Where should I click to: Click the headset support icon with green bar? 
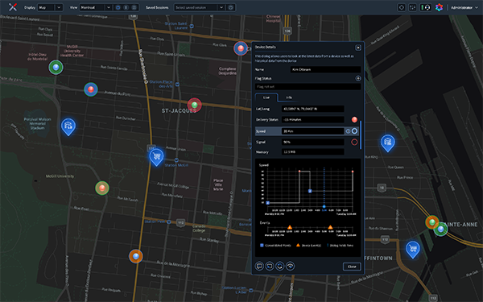click(426, 7)
